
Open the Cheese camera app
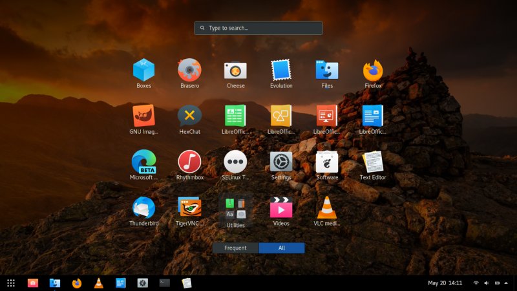click(x=235, y=70)
